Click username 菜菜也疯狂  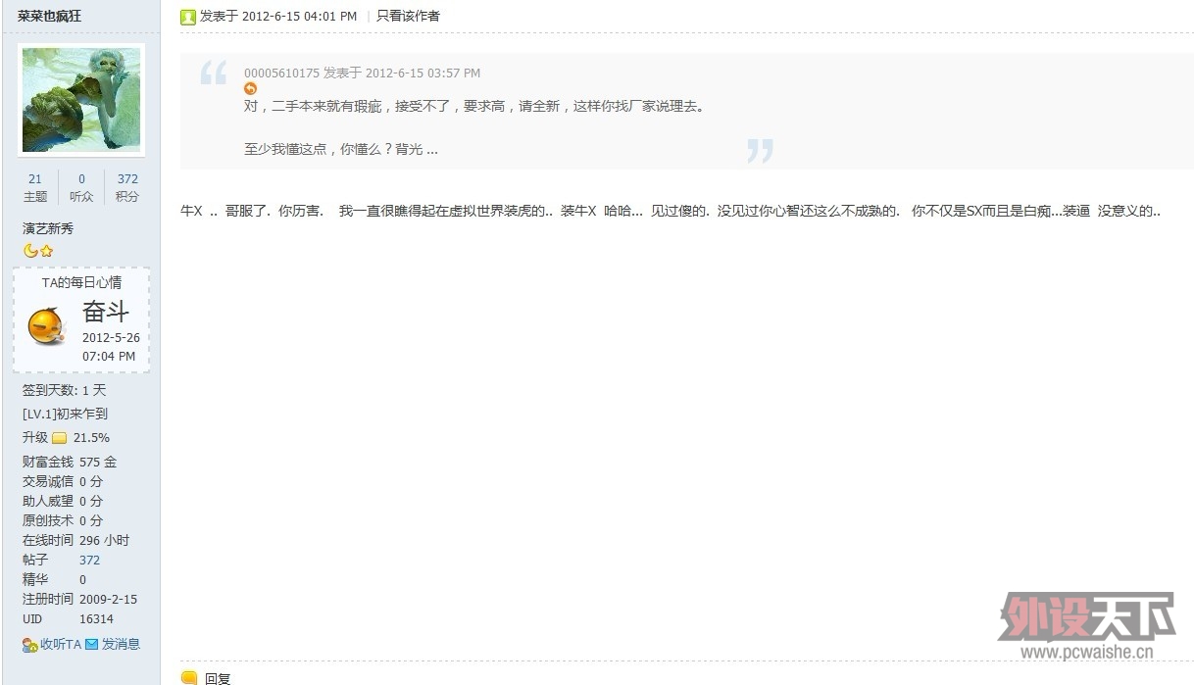(x=50, y=16)
